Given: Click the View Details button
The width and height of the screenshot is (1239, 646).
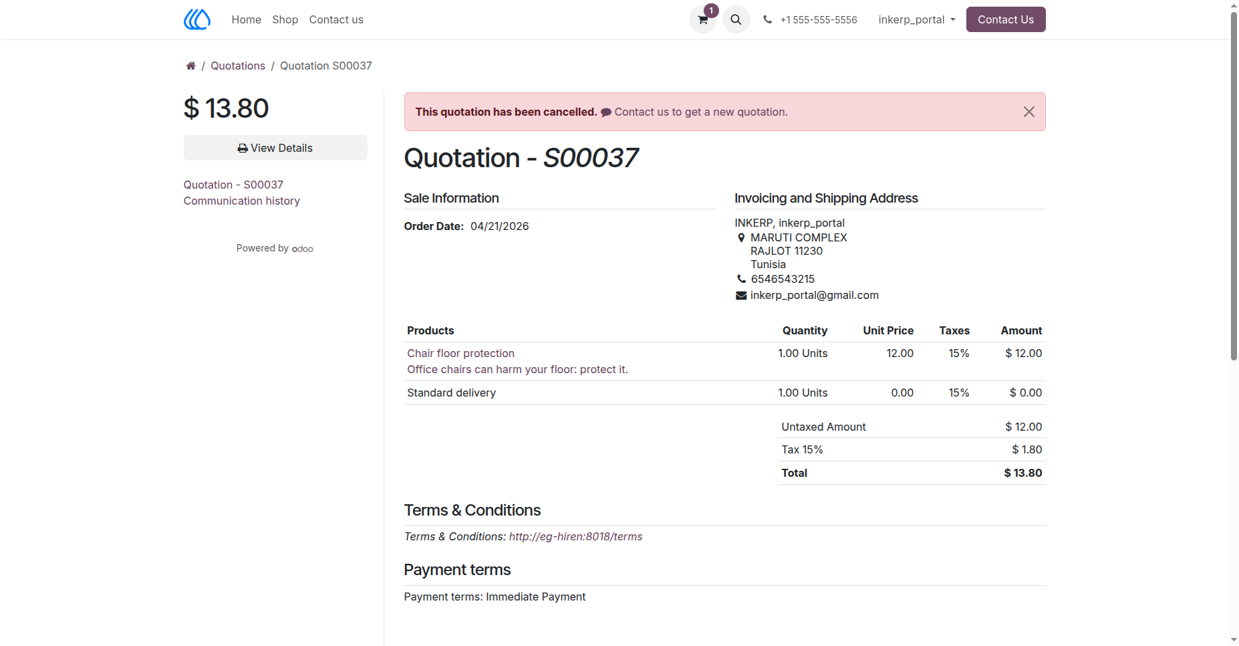Looking at the screenshot, I should (275, 148).
